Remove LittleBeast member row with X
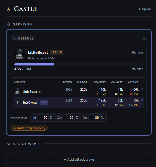 tap(142, 90)
